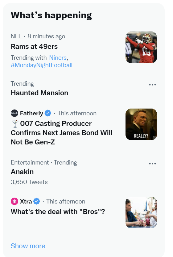The image size is (173, 257).
Task: Open the #MondayNightFootball hashtag link
Action: click(x=42, y=65)
